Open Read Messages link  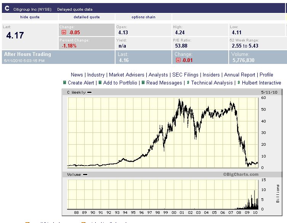(x=164, y=83)
